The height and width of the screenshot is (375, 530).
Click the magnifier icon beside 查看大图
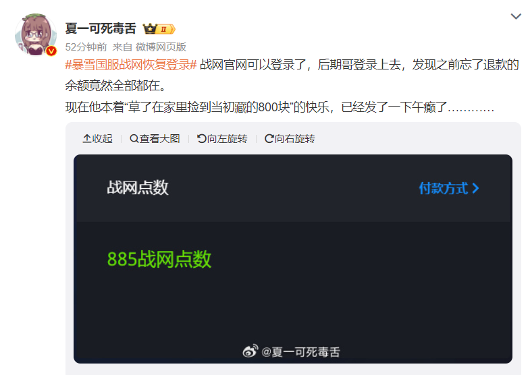click(x=134, y=139)
